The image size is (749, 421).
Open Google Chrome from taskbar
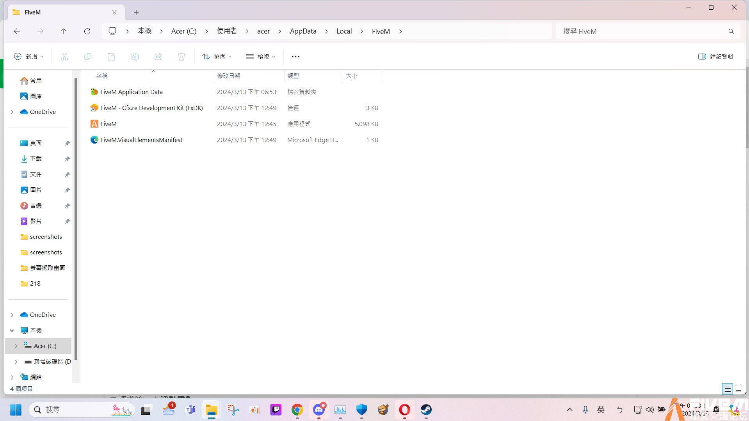pyautogui.click(x=297, y=410)
